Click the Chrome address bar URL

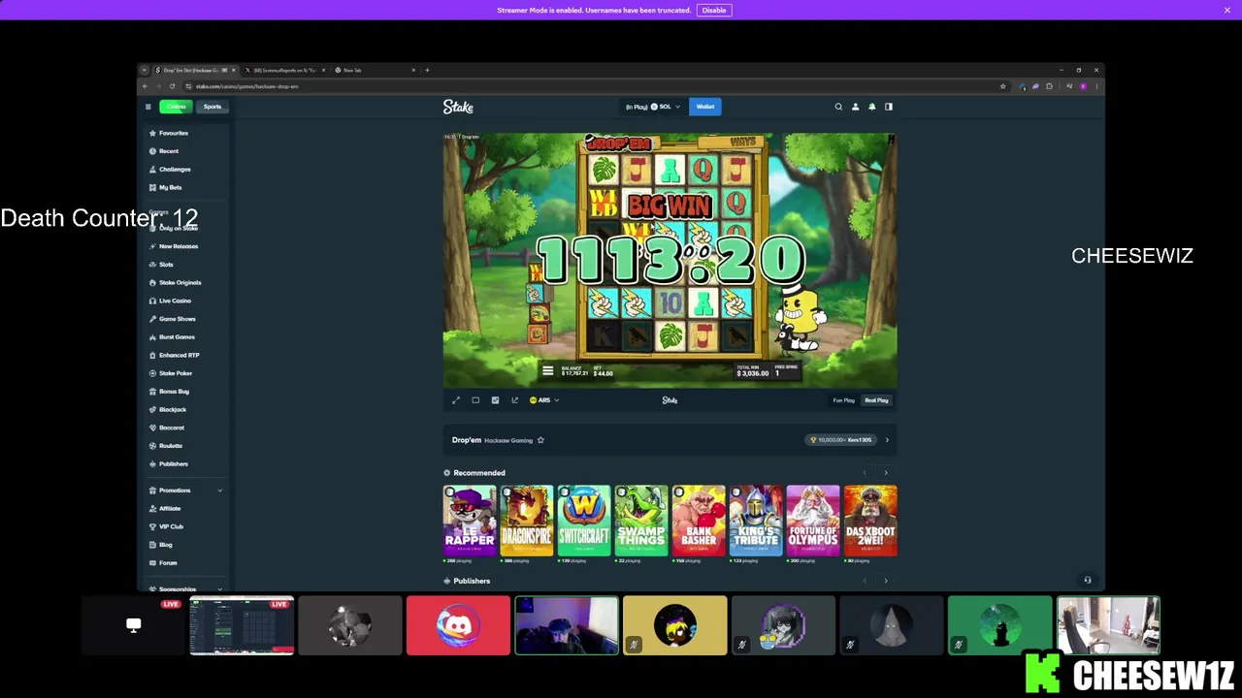pyautogui.click(x=246, y=86)
